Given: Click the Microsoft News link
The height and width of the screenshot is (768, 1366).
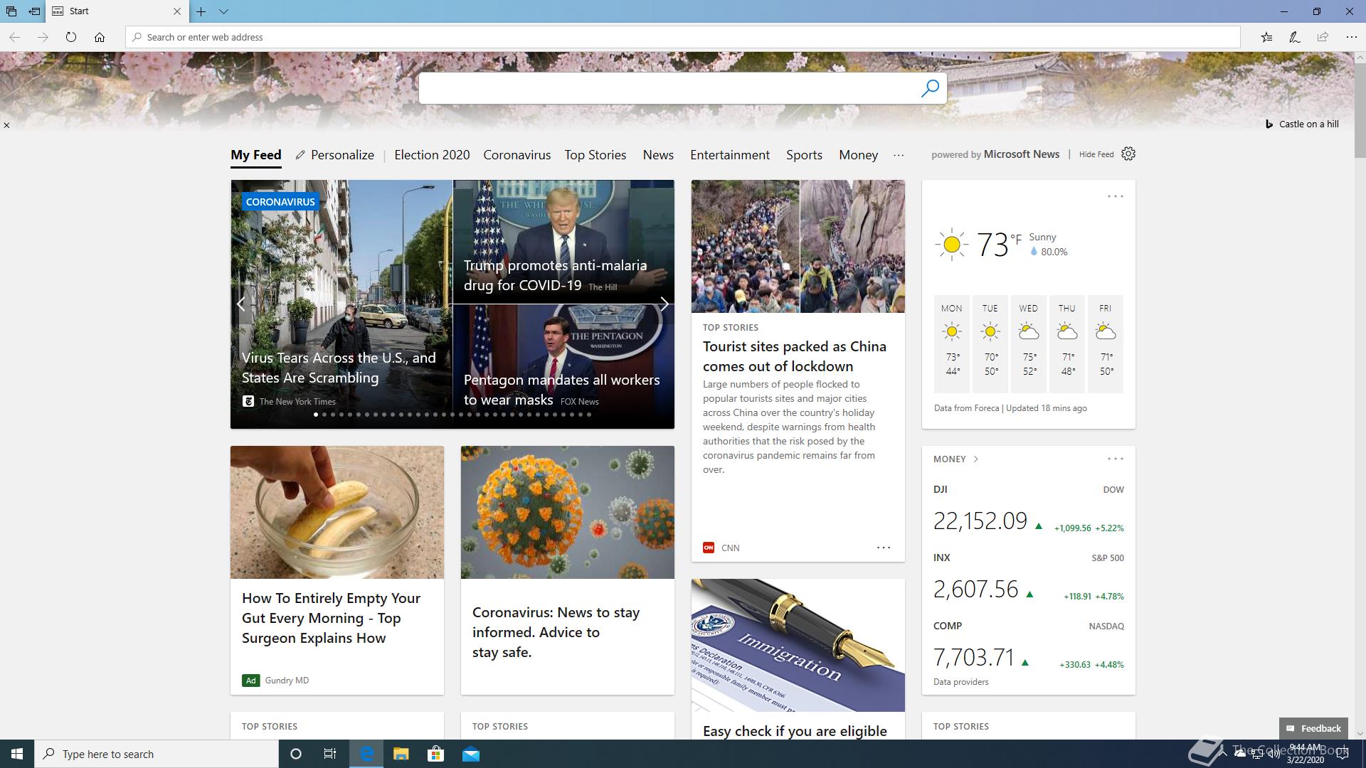Looking at the screenshot, I should 1022,154.
